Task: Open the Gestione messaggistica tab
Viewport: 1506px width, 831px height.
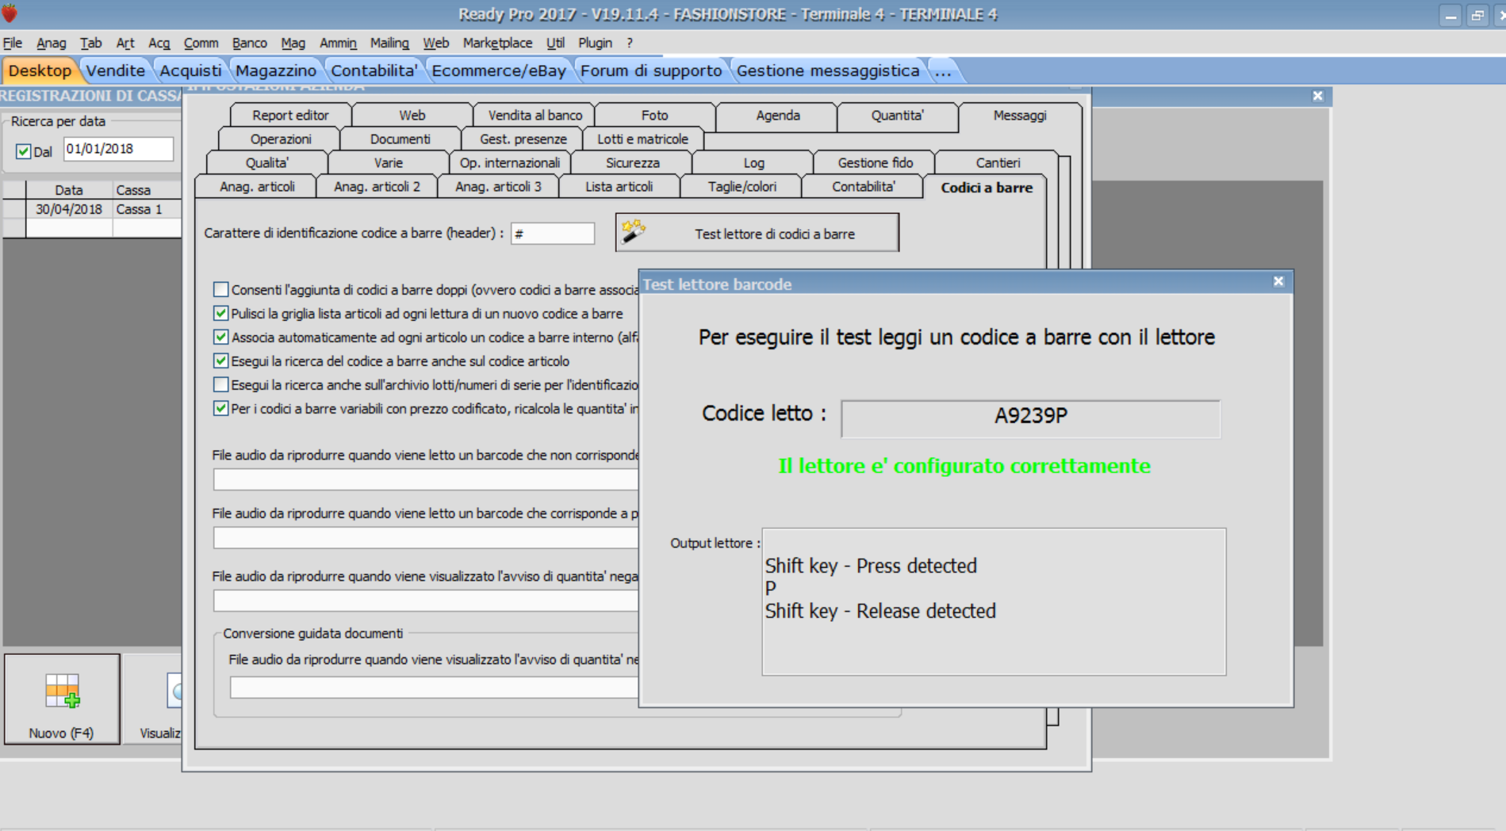Action: point(828,71)
